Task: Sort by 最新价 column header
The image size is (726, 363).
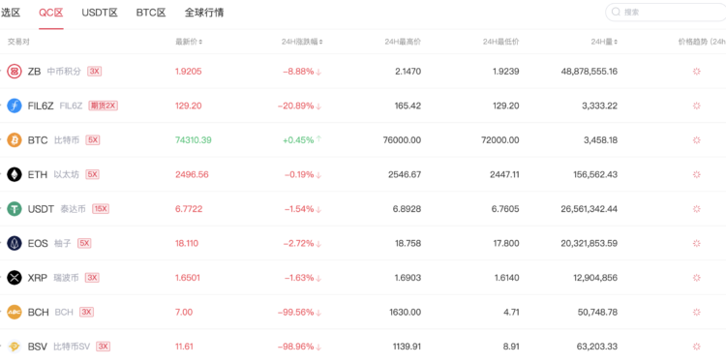Action: coord(189,42)
